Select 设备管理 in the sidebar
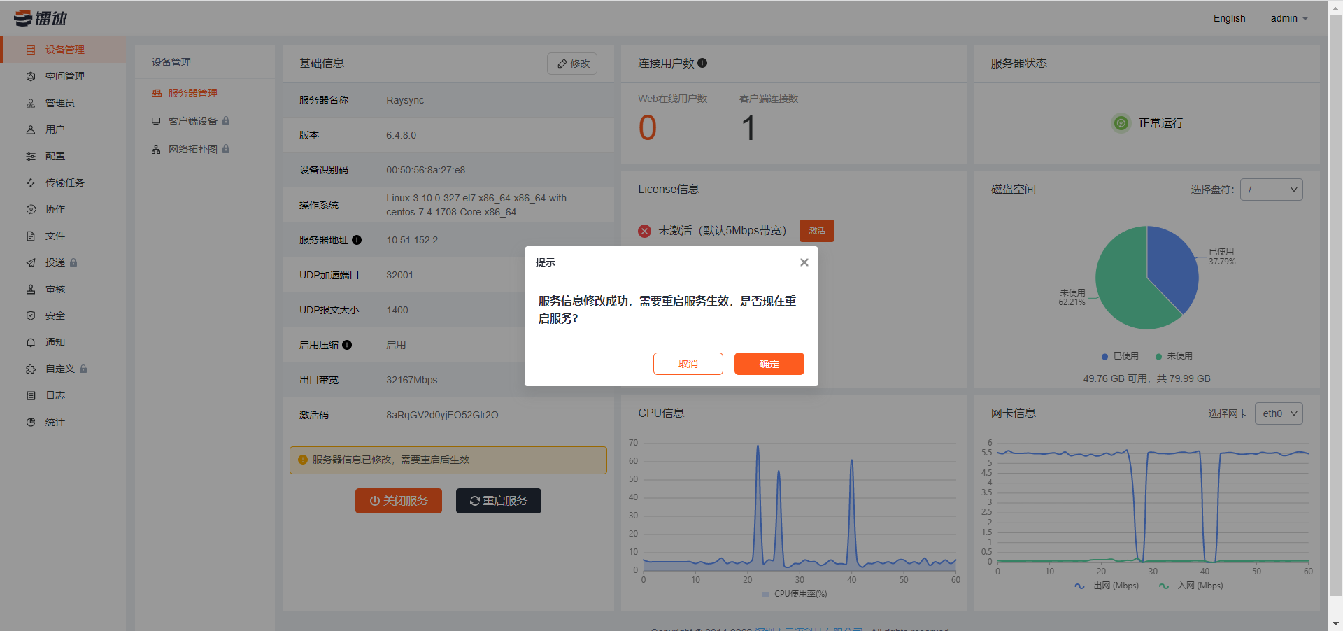 65,49
